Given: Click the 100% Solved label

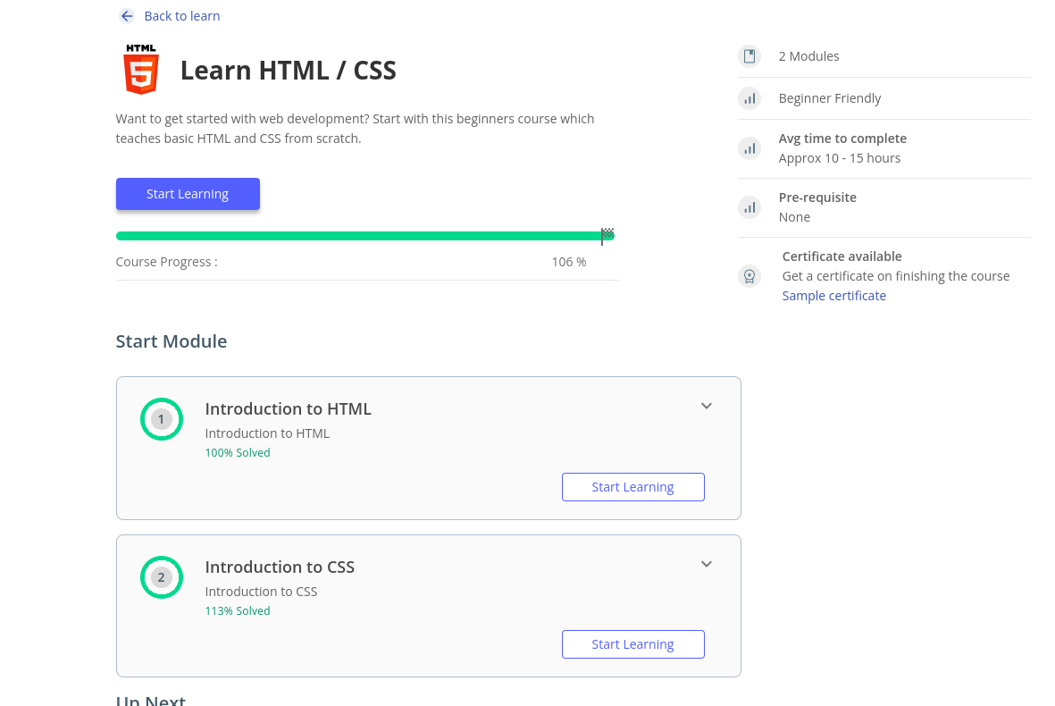Looking at the screenshot, I should (x=238, y=453).
